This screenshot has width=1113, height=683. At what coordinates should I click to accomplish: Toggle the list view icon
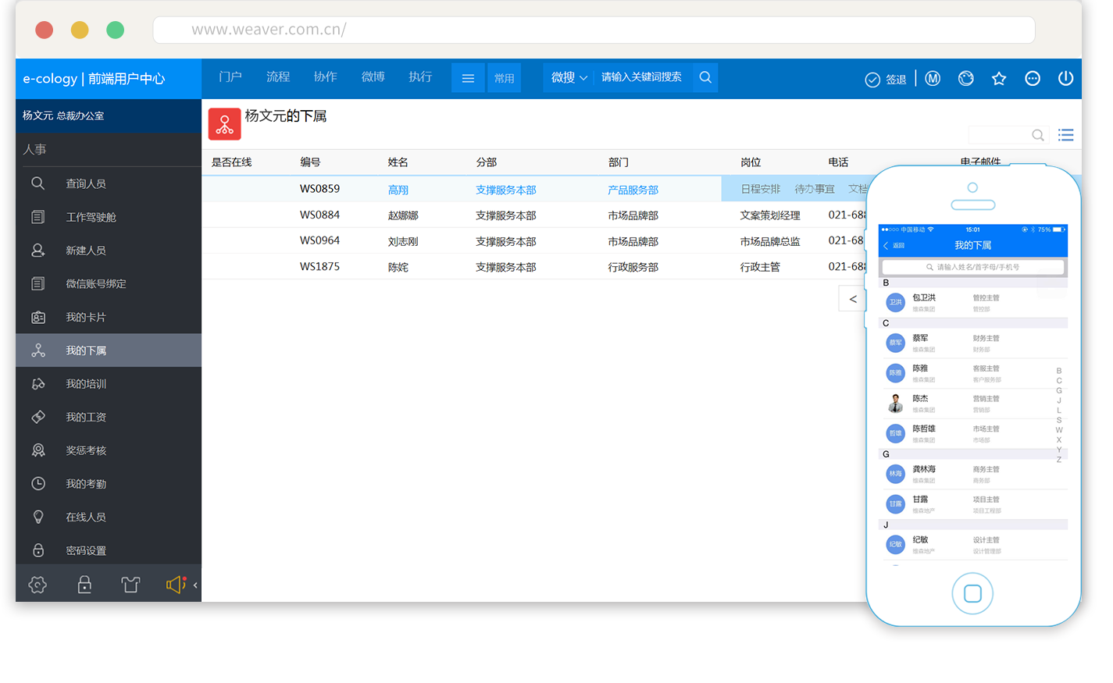[x=1065, y=135]
